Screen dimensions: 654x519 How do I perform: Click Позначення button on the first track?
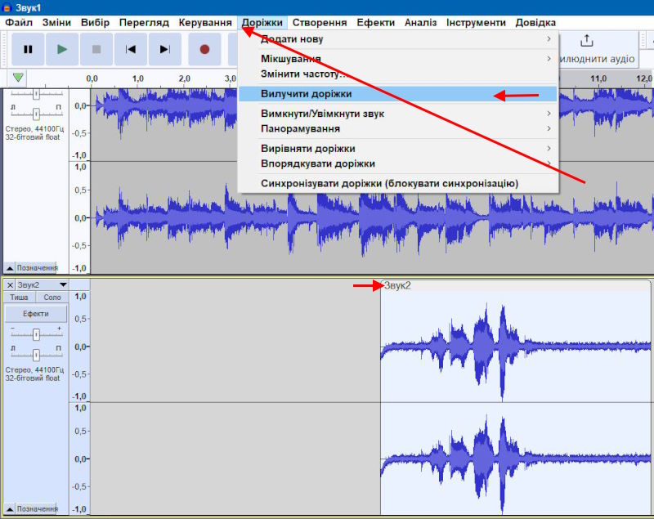[x=38, y=268]
